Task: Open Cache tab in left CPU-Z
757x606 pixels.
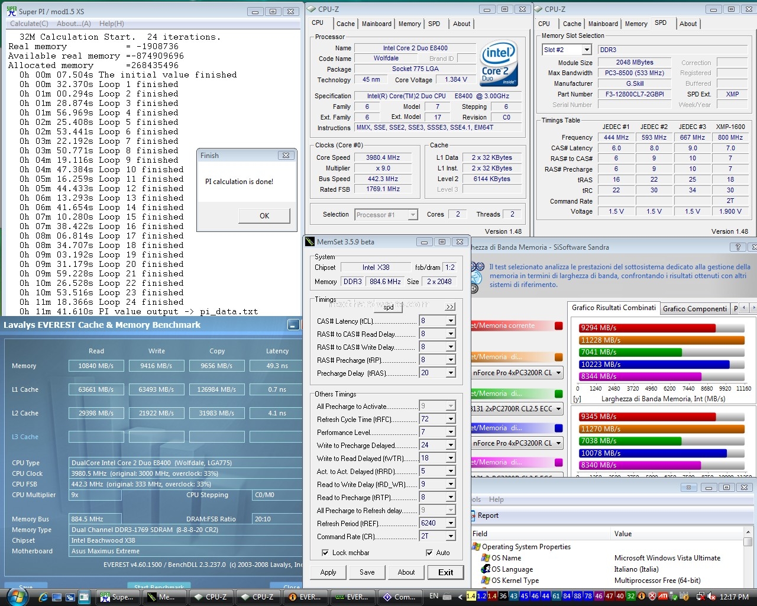Action: (x=345, y=24)
